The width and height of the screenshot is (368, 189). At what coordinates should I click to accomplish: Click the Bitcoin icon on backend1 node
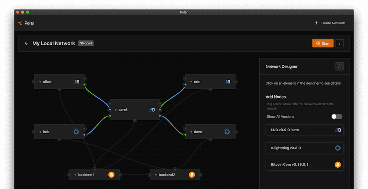111,175
